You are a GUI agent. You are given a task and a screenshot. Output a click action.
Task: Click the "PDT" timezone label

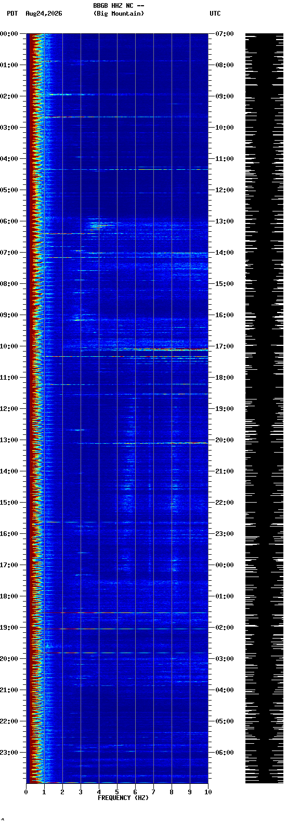[x=12, y=14]
